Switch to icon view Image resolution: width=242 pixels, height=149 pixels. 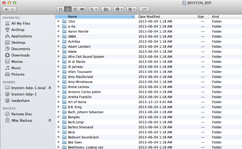[x=60, y=9]
